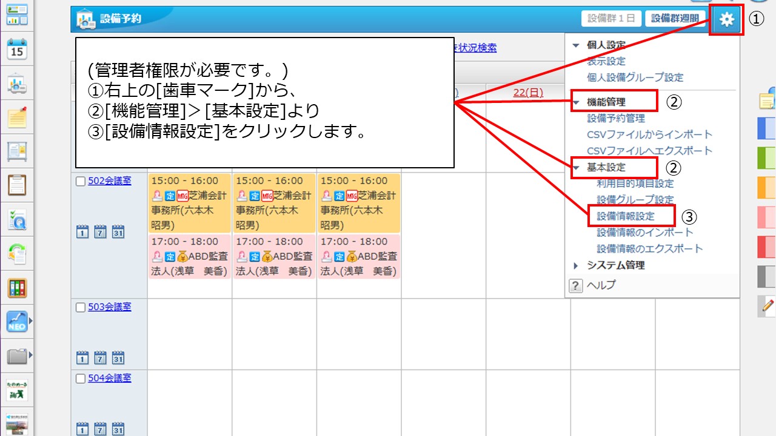
Task: Click the gear settings icon at top right
Action: 726,19
